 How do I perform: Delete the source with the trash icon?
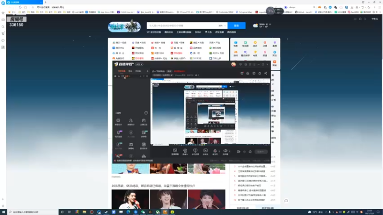(x=147, y=76)
